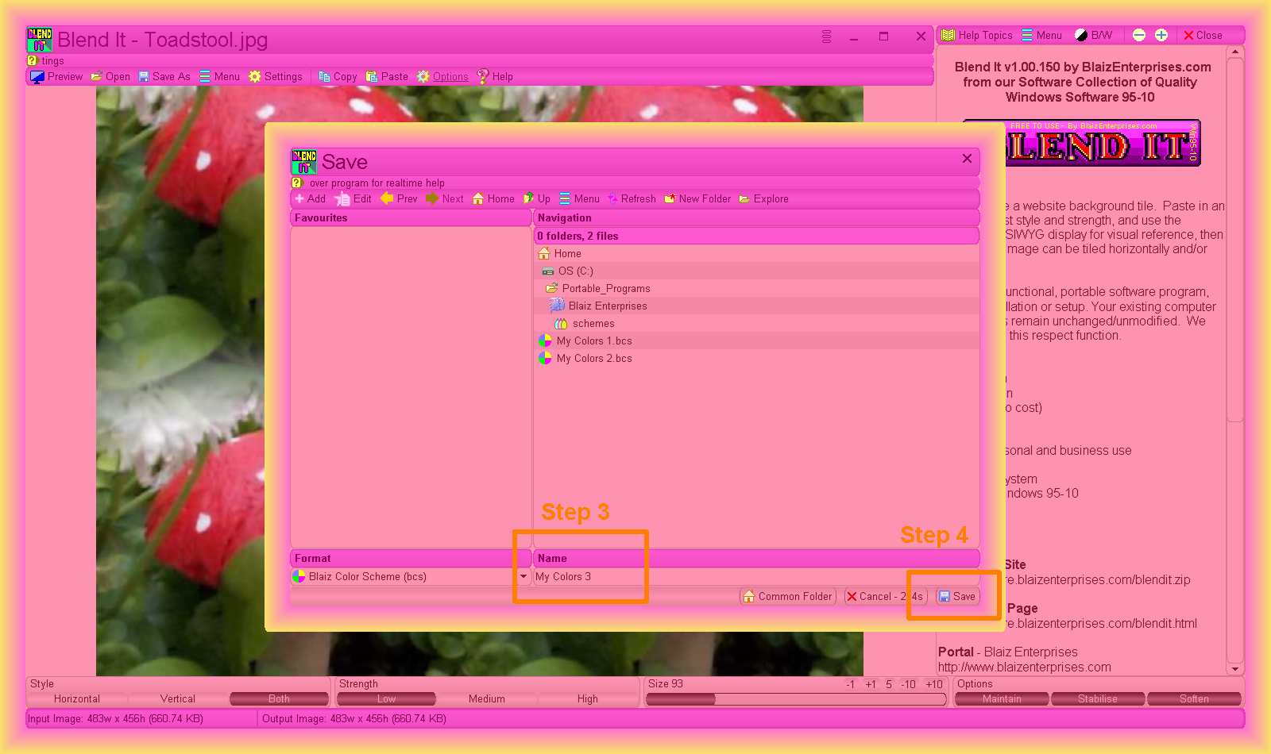Toggle B/W mode in help panel
Image resolution: width=1271 pixels, height=754 pixels.
[1094, 36]
